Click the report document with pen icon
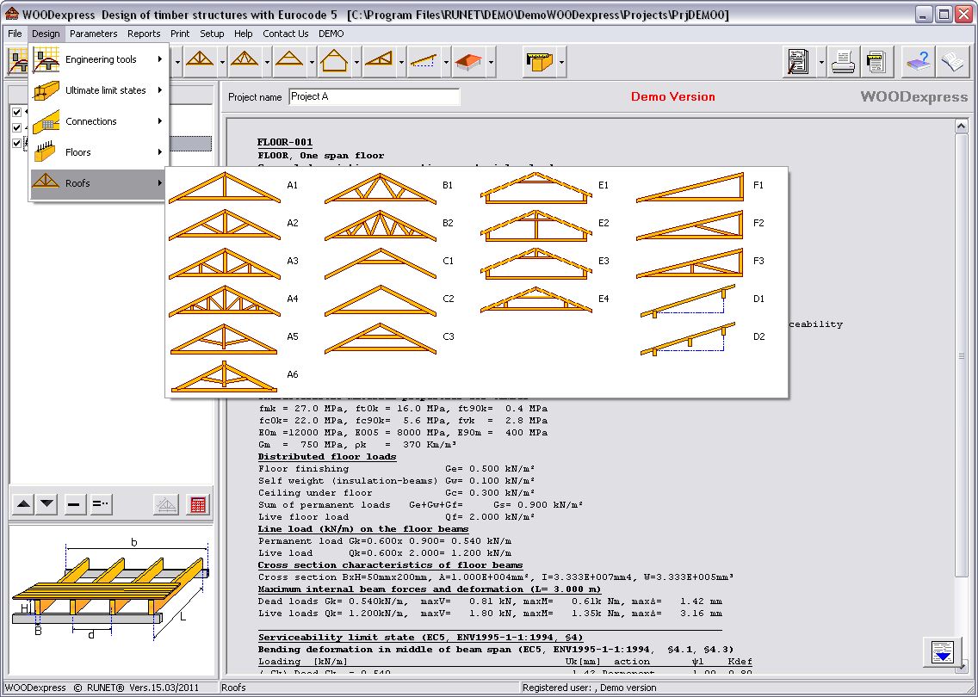This screenshot has height=697, width=978. click(x=798, y=62)
